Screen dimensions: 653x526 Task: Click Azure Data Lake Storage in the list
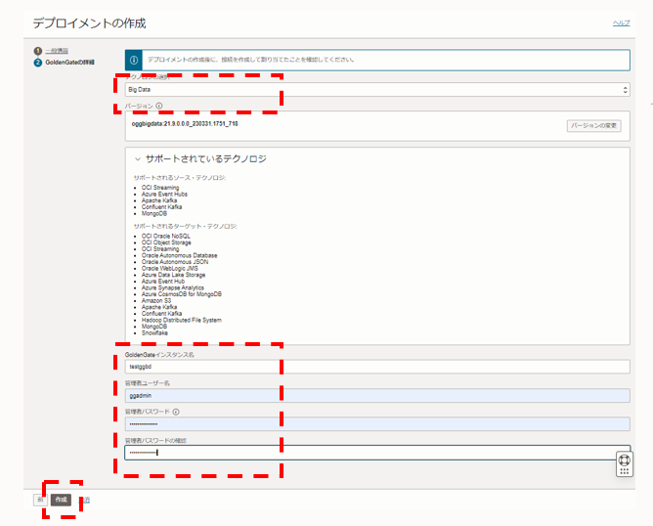173,275
